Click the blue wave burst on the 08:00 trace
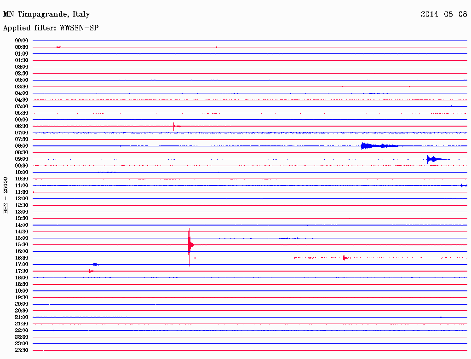 pos(379,146)
